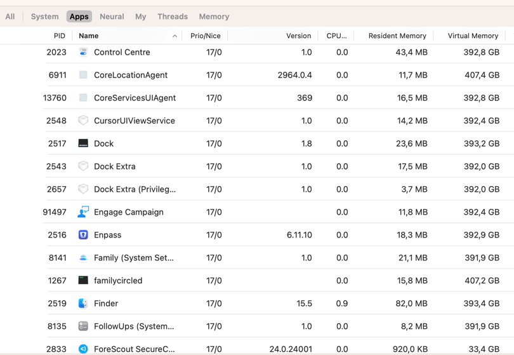Image resolution: width=514 pixels, height=355 pixels.
Task: Click resident memory 82,0 MB
Action: pos(411,304)
